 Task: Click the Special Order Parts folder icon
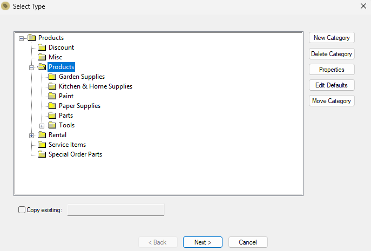42,154
